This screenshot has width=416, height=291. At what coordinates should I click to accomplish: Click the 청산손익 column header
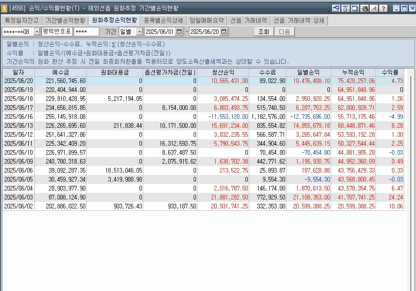click(223, 73)
